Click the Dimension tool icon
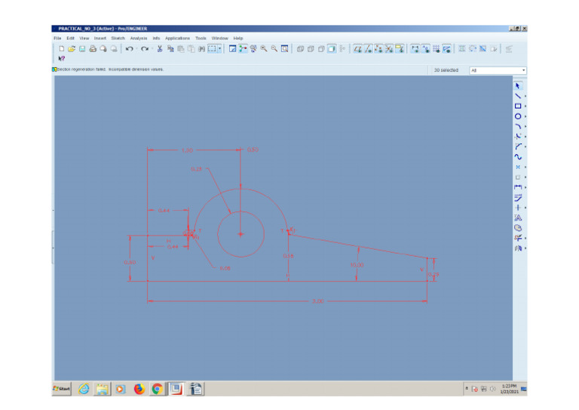The height and width of the screenshot is (410, 579). [x=518, y=187]
